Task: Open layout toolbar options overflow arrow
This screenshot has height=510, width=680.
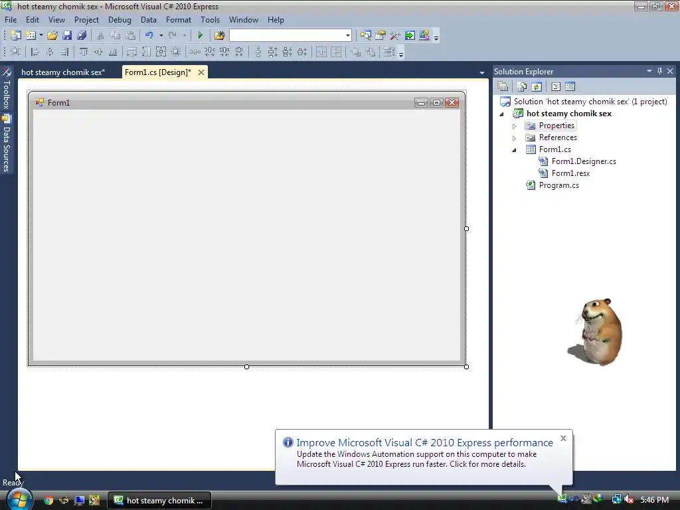Action: point(401,53)
